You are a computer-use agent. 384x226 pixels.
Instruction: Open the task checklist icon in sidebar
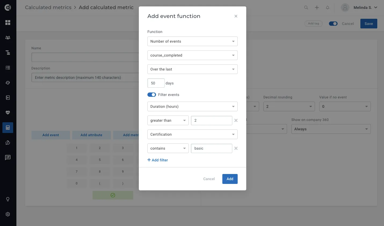point(8,68)
